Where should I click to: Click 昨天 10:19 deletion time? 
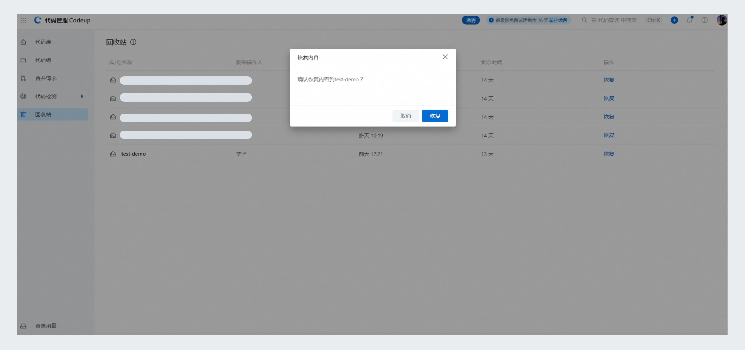(371, 136)
